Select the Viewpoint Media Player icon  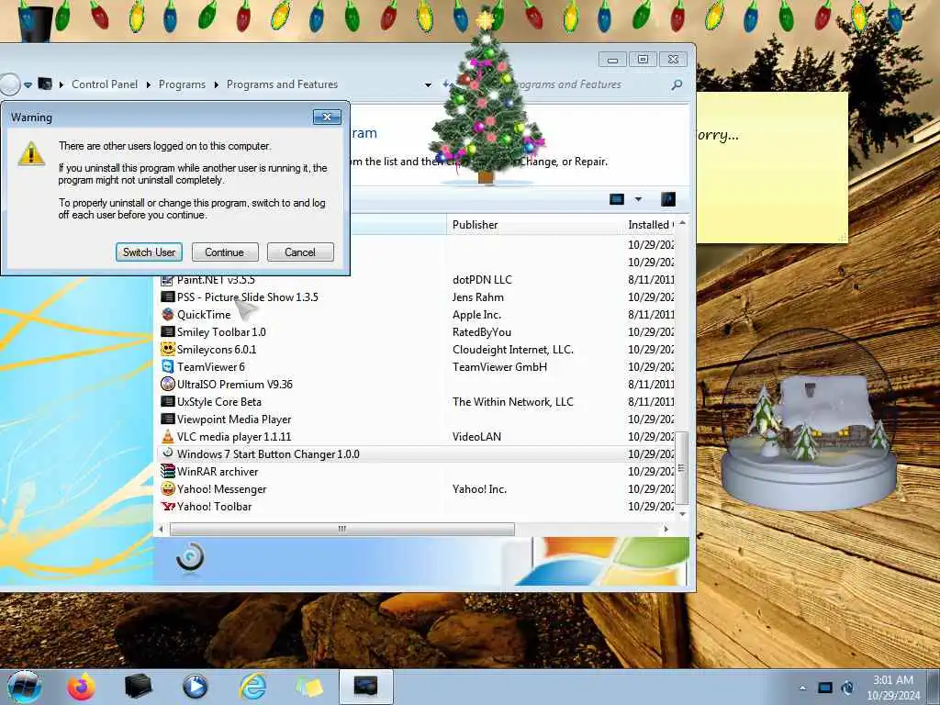(167, 419)
